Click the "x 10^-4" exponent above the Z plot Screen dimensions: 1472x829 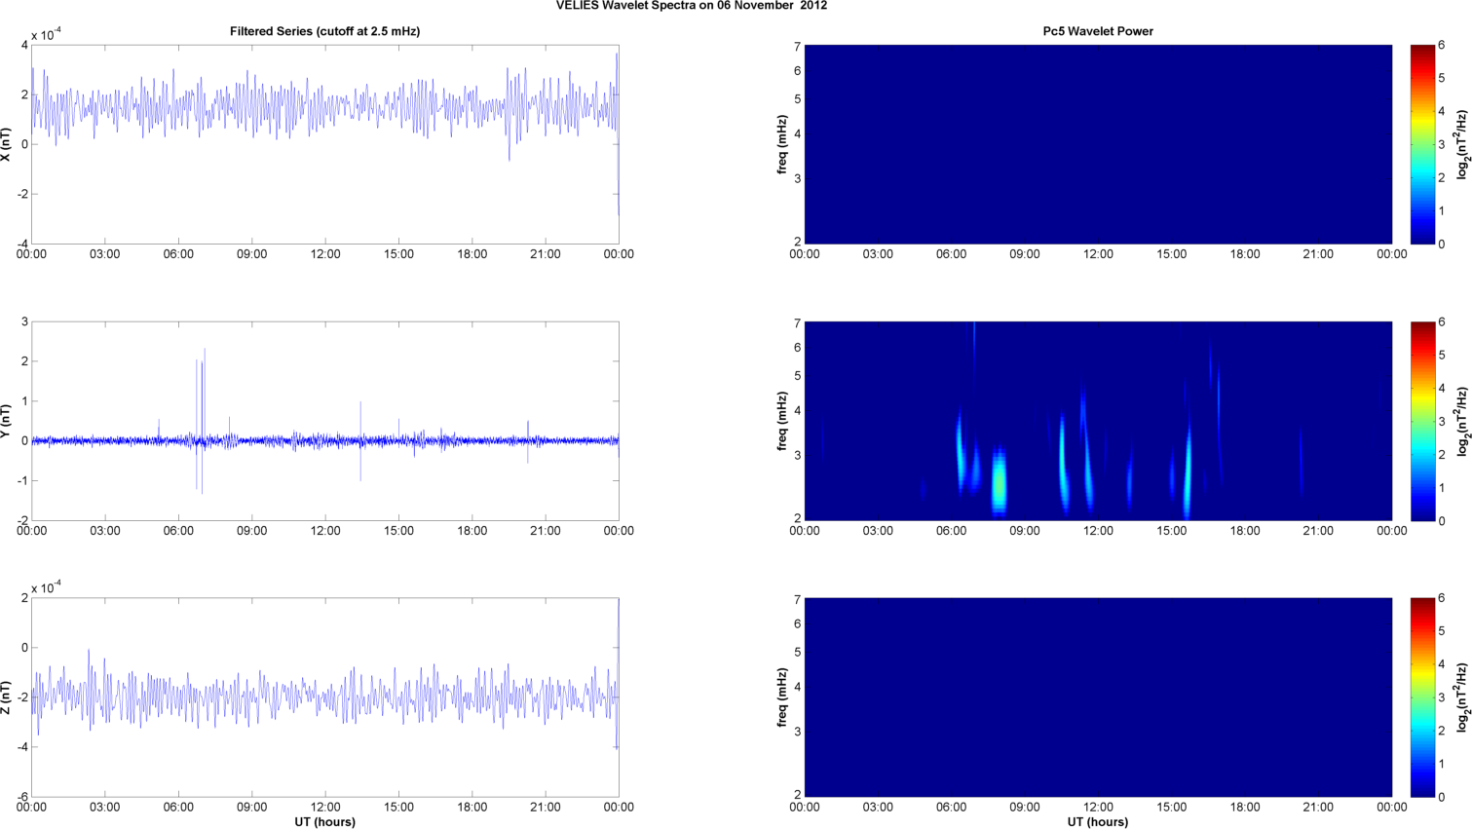(x=46, y=587)
